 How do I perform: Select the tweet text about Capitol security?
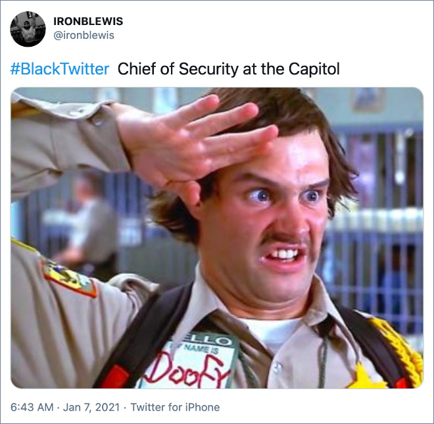pyautogui.click(x=229, y=69)
